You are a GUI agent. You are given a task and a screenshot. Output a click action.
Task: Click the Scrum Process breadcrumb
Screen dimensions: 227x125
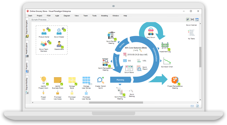point(39,20)
